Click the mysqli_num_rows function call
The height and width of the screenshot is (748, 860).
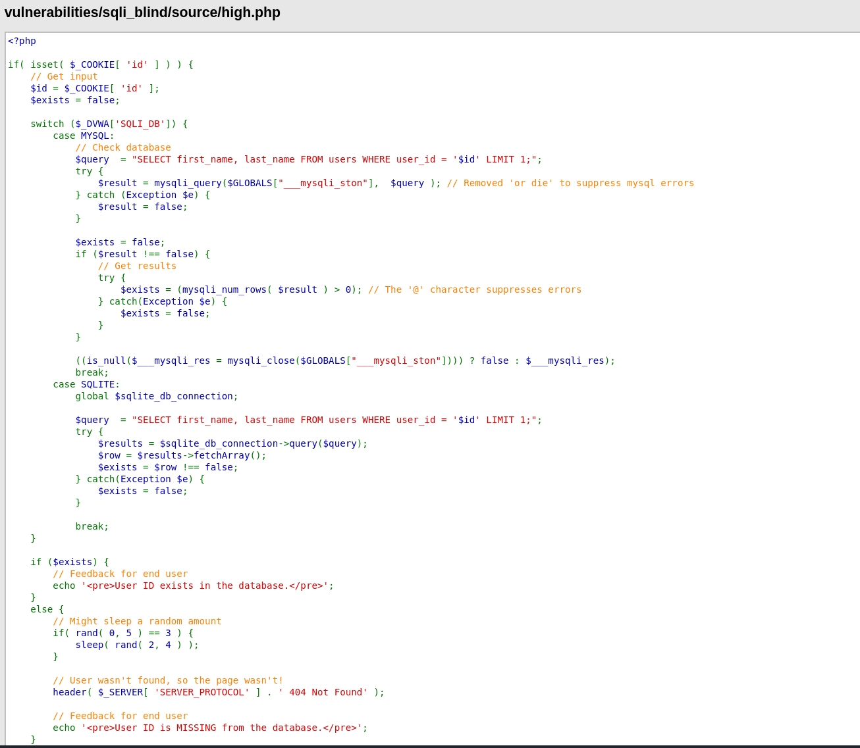click(x=224, y=289)
